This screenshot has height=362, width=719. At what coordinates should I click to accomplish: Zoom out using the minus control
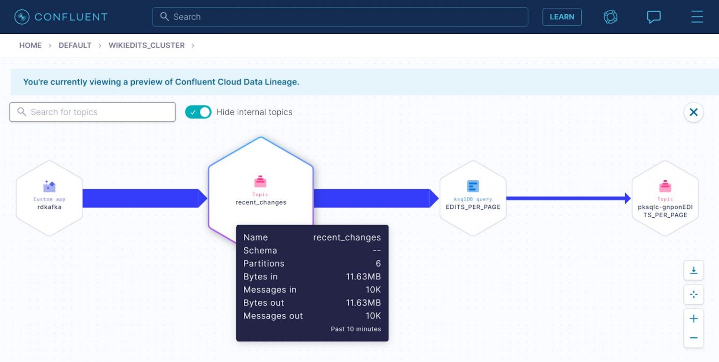(693, 337)
